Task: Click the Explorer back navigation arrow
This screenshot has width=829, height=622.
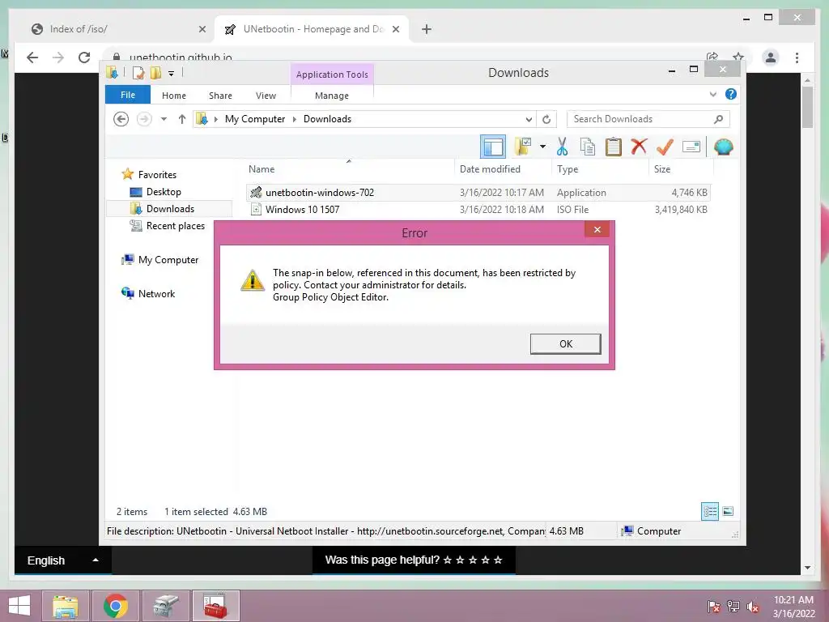Action: pos(121,119)
